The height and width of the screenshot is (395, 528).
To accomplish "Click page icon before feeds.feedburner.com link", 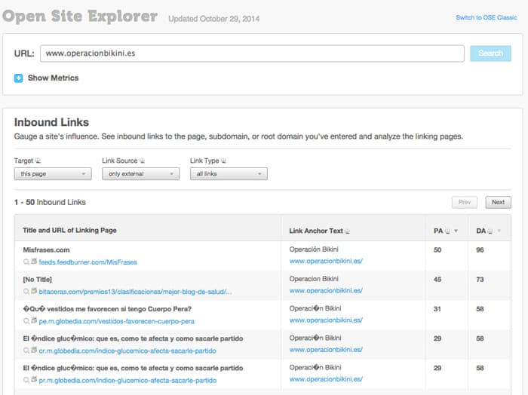I will [x=34, y=261].
